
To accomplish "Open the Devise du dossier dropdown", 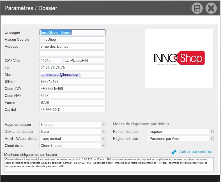I will pyautogui.click(x=72, y=132).
